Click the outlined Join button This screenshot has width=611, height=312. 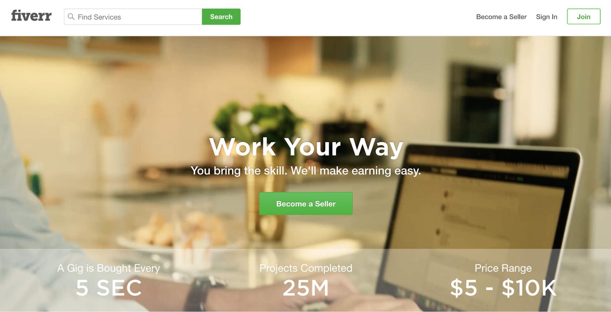click(x=584, y=17)
